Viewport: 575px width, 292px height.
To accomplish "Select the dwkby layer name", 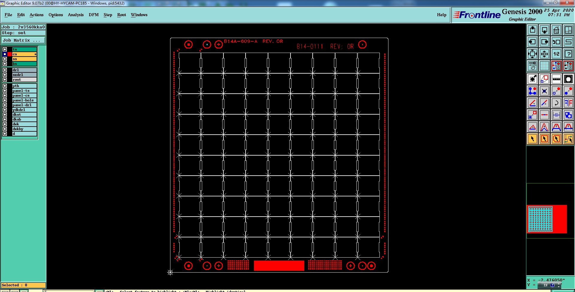I will pyautogui.click(x=25, y=129).
